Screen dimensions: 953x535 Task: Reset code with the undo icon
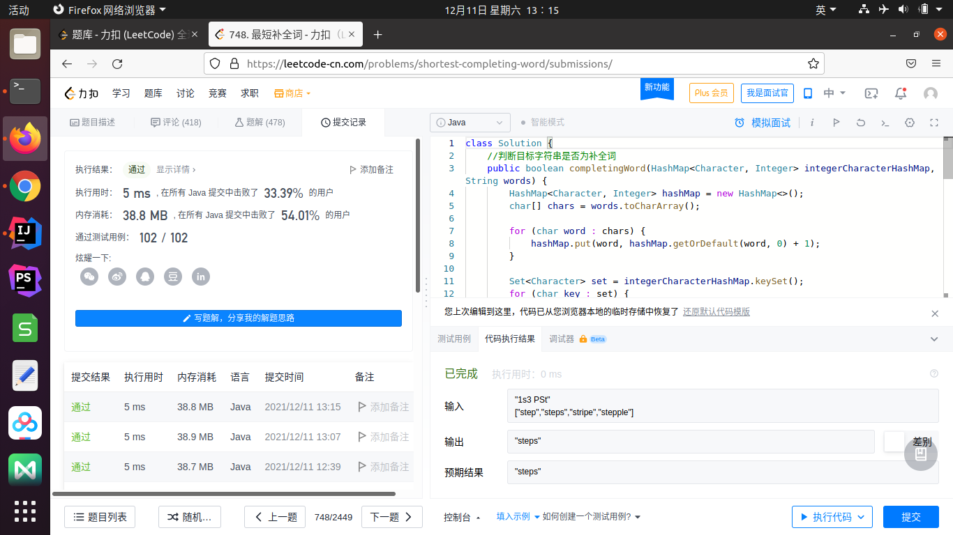point(861,123)
